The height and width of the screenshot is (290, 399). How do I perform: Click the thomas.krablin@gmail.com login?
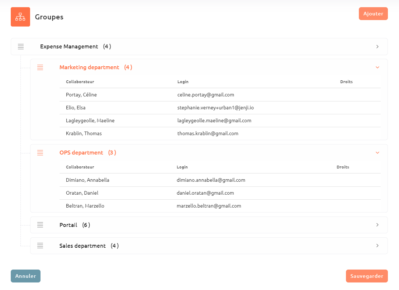point(208,134)
